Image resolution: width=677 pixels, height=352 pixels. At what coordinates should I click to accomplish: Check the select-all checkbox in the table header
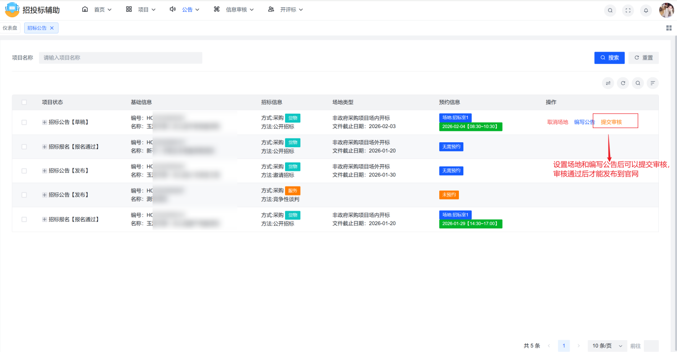24,102
